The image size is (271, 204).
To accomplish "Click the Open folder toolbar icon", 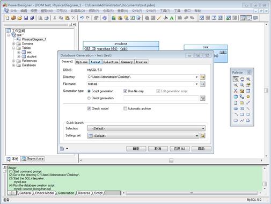I will click(x=20, y=18).
